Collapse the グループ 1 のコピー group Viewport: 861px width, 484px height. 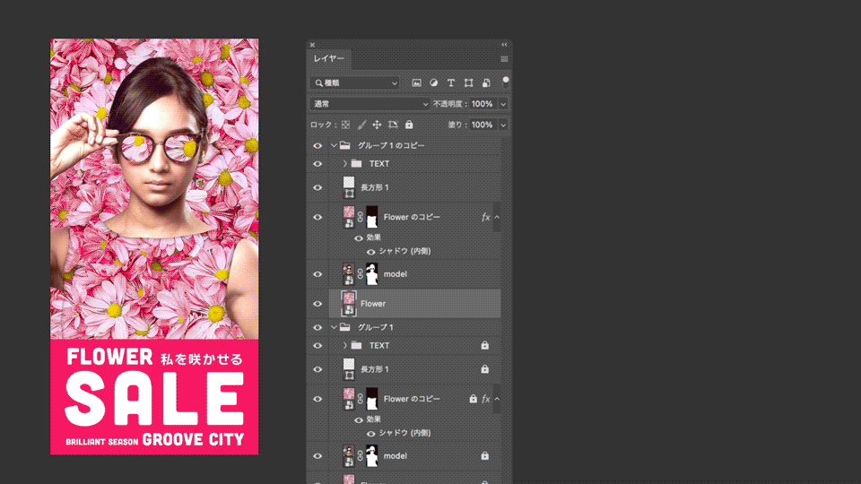(334, 145)
